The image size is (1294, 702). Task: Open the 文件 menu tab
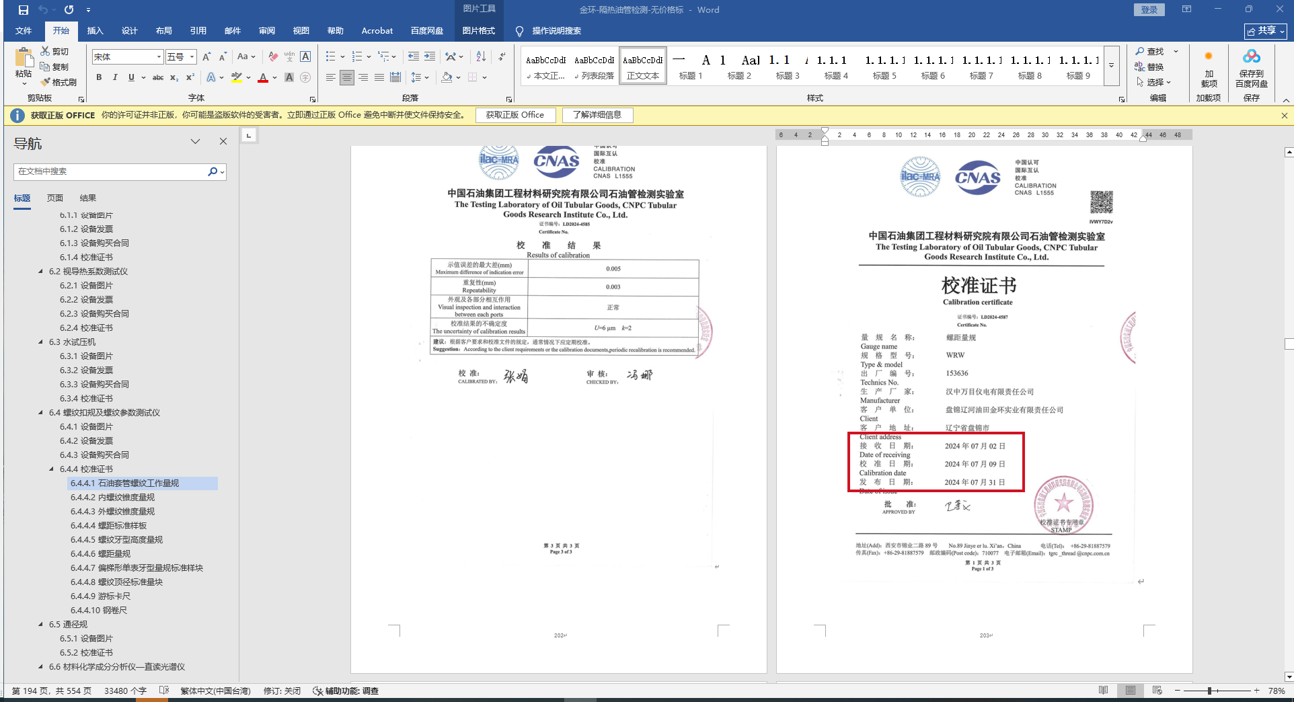pyautogui.click(x=24, y=31)
